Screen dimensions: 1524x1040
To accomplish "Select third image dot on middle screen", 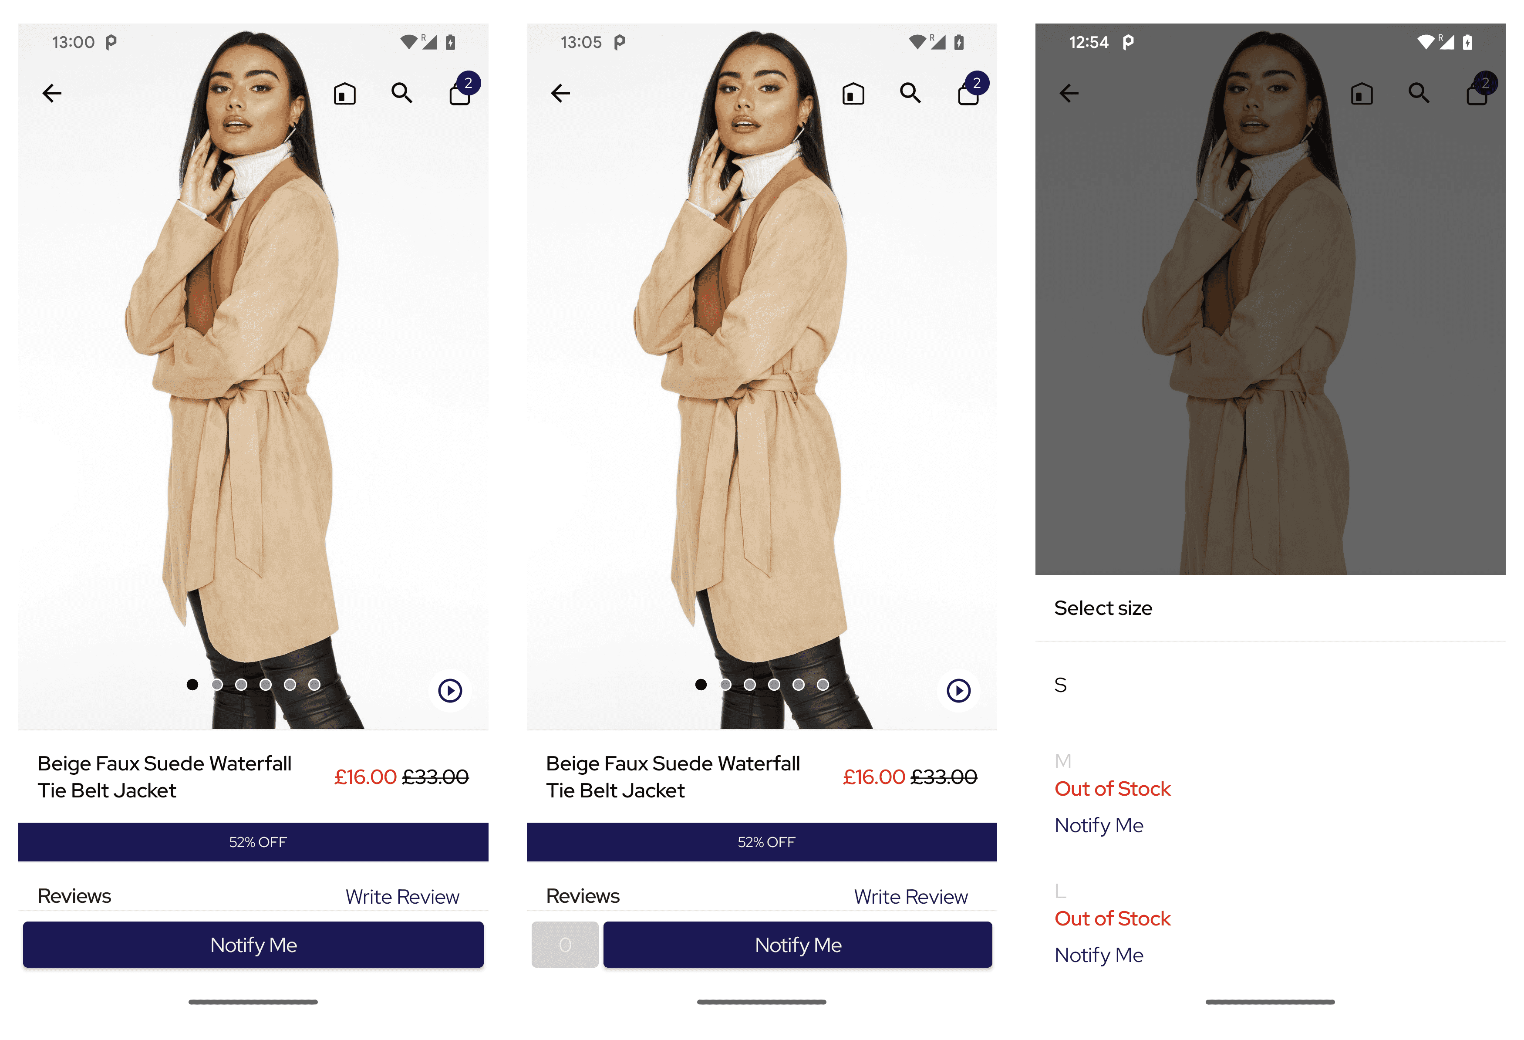I will pyautogui.click(x=749, y=685).
